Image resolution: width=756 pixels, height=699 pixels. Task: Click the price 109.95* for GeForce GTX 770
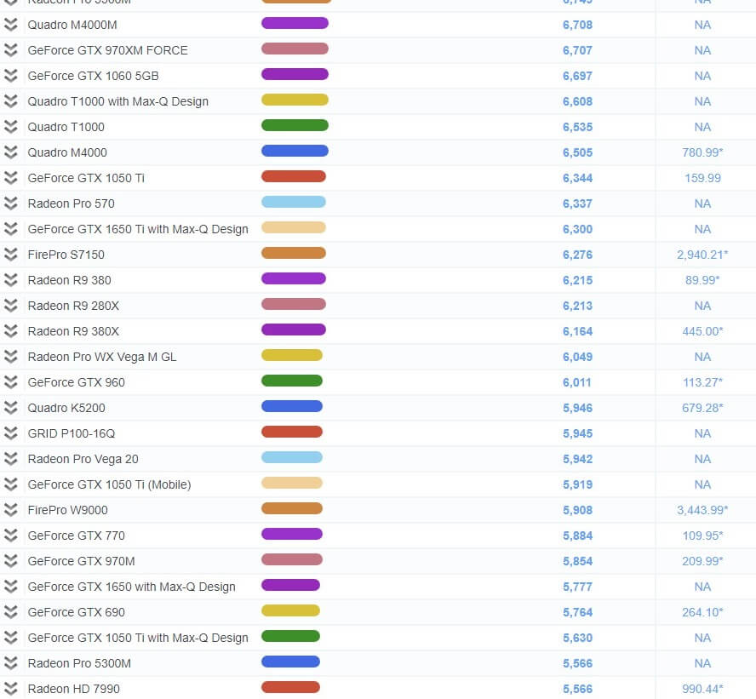pos(702,536)
